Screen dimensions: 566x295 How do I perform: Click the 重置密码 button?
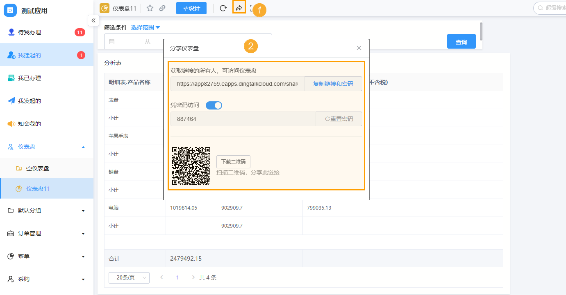[339, 119]
